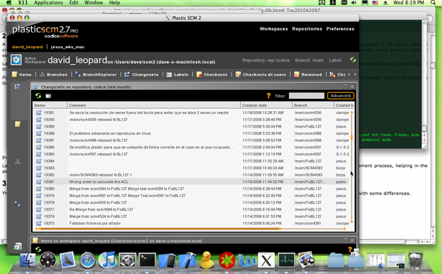
Task: Refresh the Items on workspace panel
Action: 38,249
